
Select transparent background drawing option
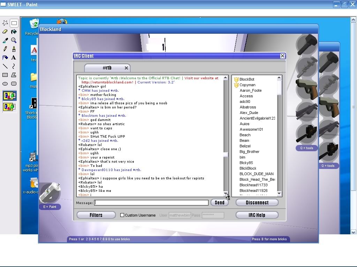coord(9,107)
